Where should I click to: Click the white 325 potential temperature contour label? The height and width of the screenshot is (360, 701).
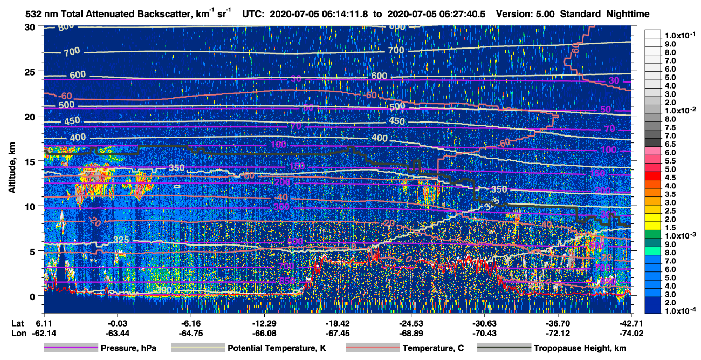121,240
